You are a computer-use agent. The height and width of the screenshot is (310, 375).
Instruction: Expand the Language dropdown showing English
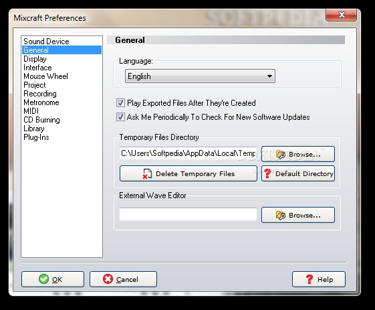200,76
